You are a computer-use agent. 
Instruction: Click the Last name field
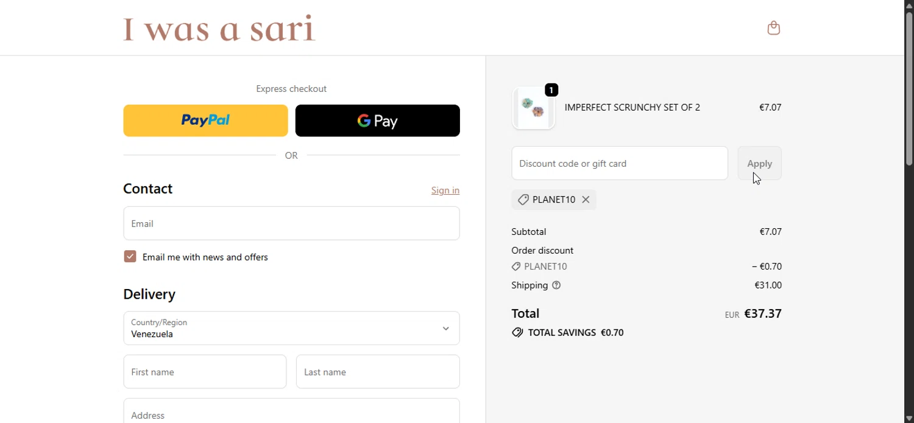(x=378, y=372)
